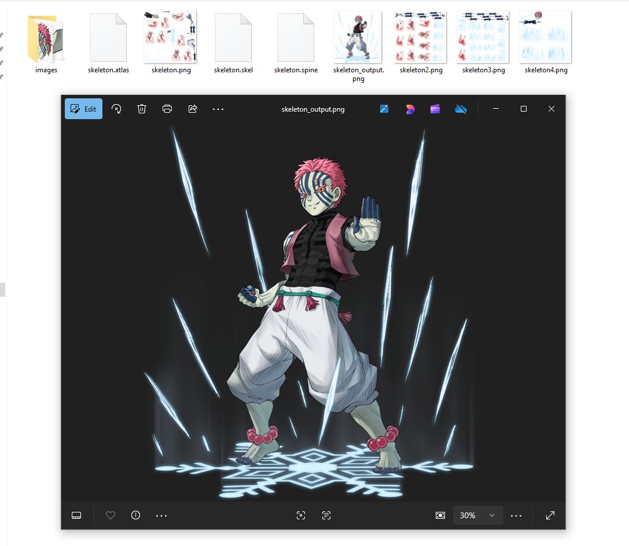Select the skeleton.atlas file
This screenshot has width=629, height=546.
[108, 43]
